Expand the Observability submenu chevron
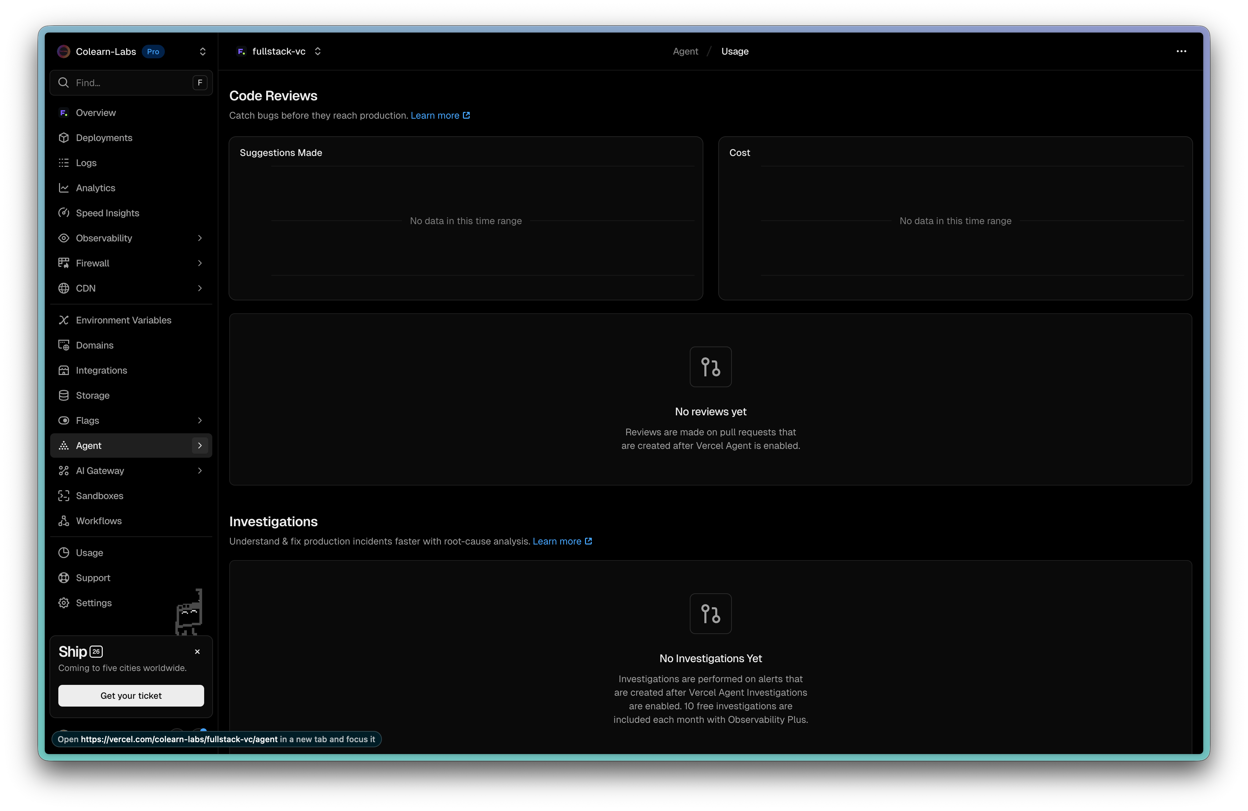The height and width of the screenshot is (811, 1248). click(200, 238)
